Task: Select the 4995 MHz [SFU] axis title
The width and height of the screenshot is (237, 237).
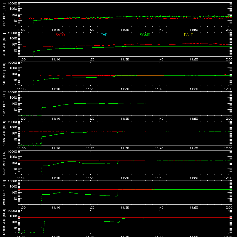Action: pos(4,163)
